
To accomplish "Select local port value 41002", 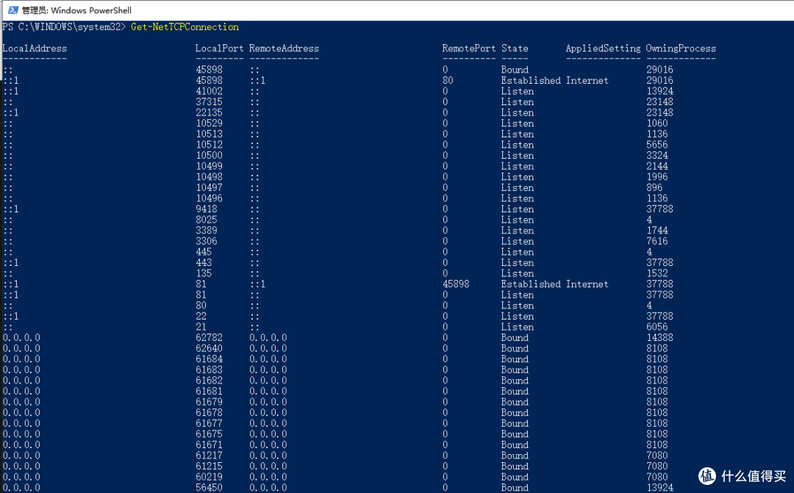I will tap(209, 91).
